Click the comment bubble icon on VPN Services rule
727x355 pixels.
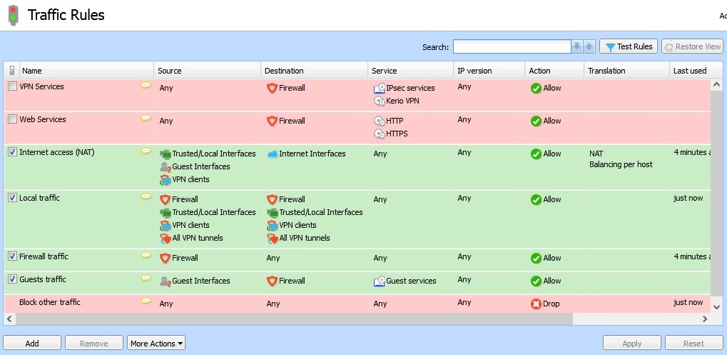coord(146,85)
